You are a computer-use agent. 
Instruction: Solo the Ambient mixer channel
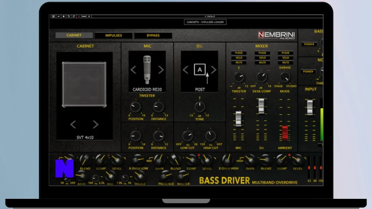[286, 58]
